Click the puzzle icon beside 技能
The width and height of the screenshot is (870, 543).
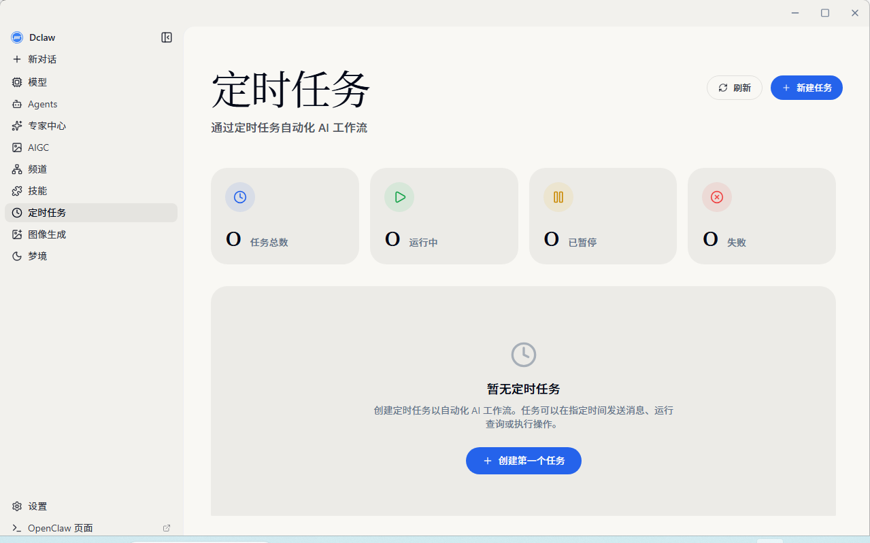[17, 191]
